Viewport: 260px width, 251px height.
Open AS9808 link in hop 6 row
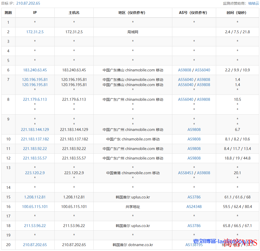[185, 70]
